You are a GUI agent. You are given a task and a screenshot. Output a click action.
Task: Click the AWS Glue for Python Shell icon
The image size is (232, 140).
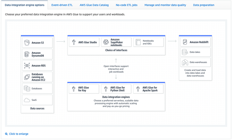tap(106, 89)
